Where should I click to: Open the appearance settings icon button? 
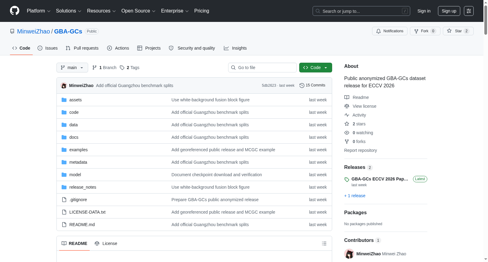469,11
